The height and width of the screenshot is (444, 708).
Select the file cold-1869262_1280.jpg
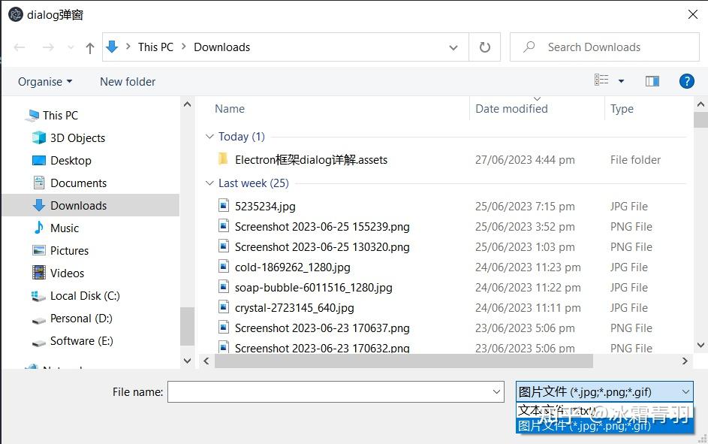293,267
